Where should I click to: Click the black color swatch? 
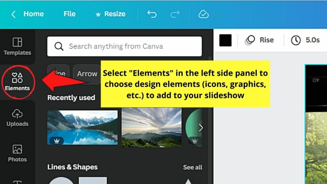pos(225,40)
